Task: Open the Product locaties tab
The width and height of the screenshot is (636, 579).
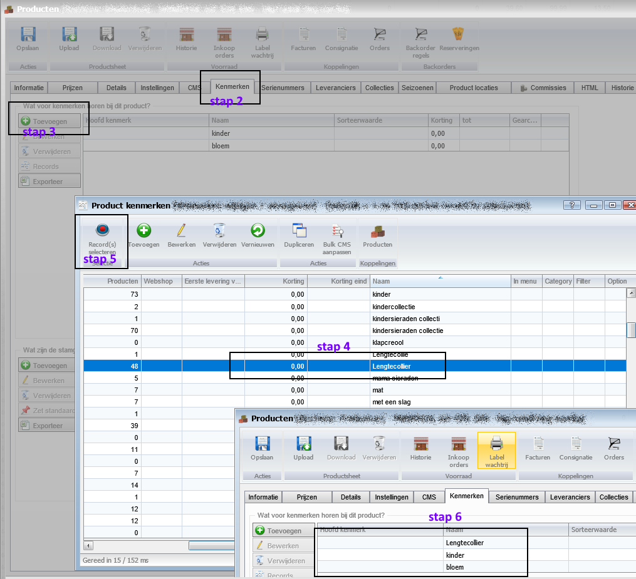Action: (x=474, y=88)
